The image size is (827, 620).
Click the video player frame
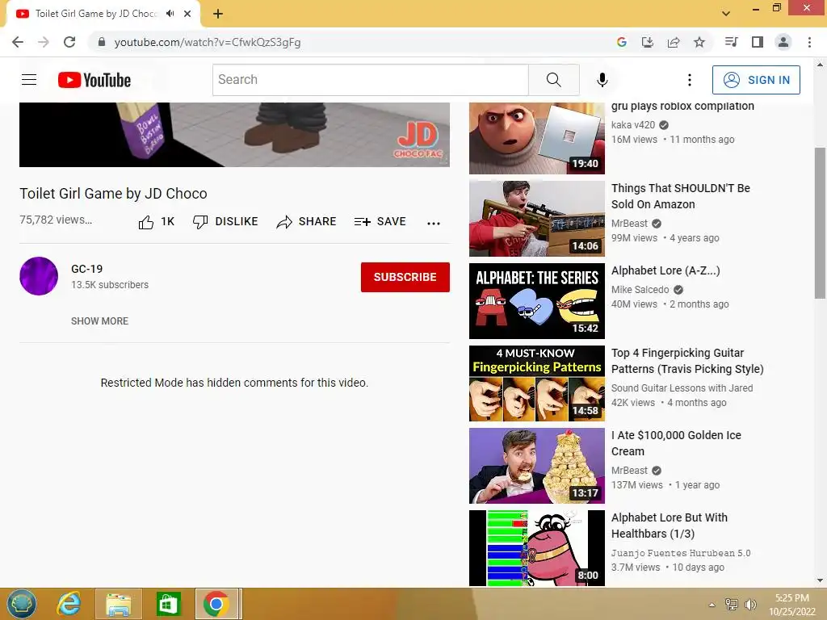234,135
